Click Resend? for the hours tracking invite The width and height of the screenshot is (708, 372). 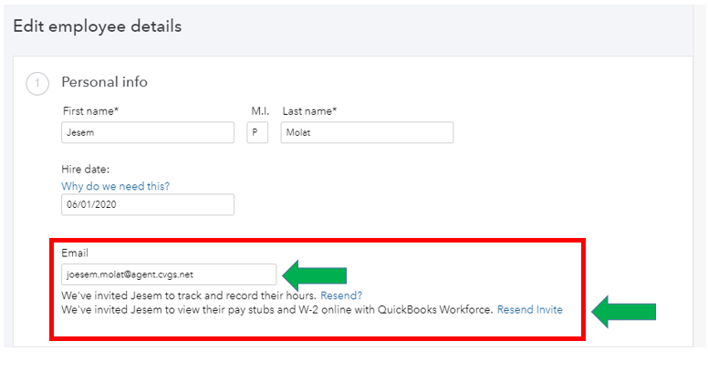point(341,296)
